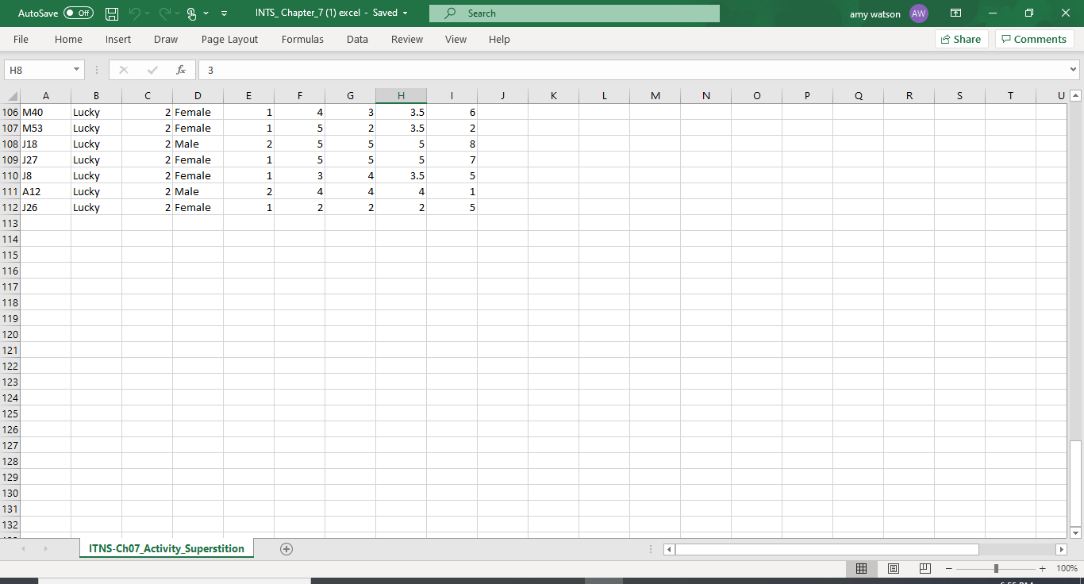Click the zoom slider handle
This screenshot has height=584, width=1084.
click(996, 569)
